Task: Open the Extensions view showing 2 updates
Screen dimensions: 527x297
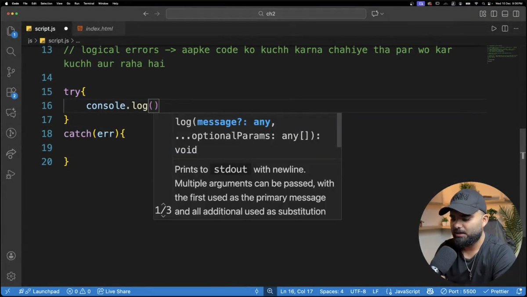Action: coord(11,92)
